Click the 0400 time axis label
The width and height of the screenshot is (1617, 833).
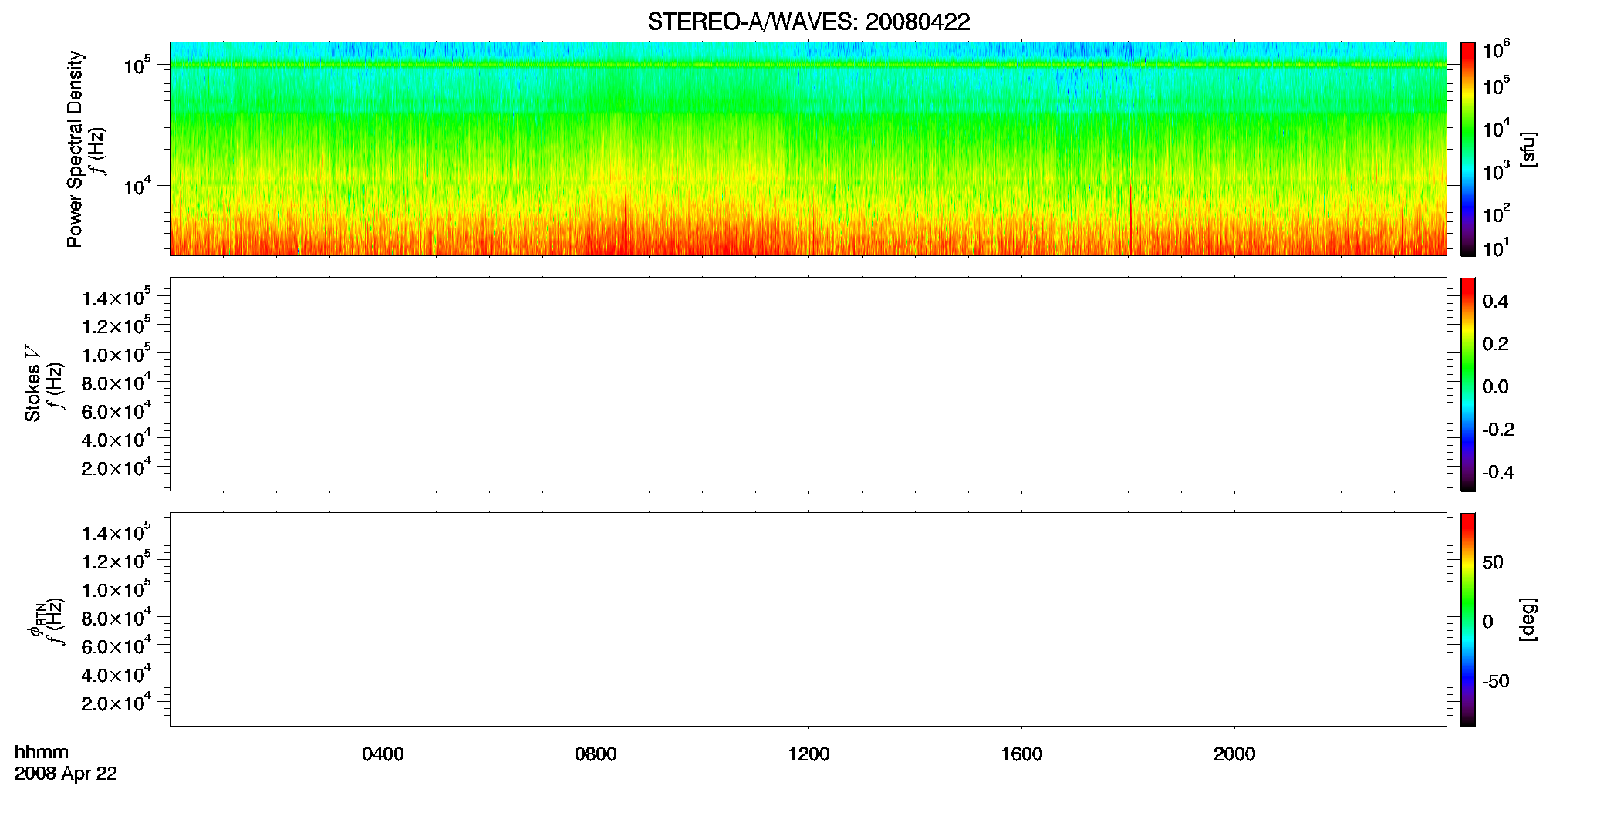pos(383,754)
